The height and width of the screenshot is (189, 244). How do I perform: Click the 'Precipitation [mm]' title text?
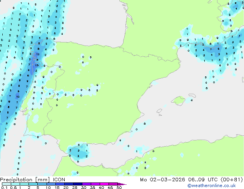[x=25, y=180]
